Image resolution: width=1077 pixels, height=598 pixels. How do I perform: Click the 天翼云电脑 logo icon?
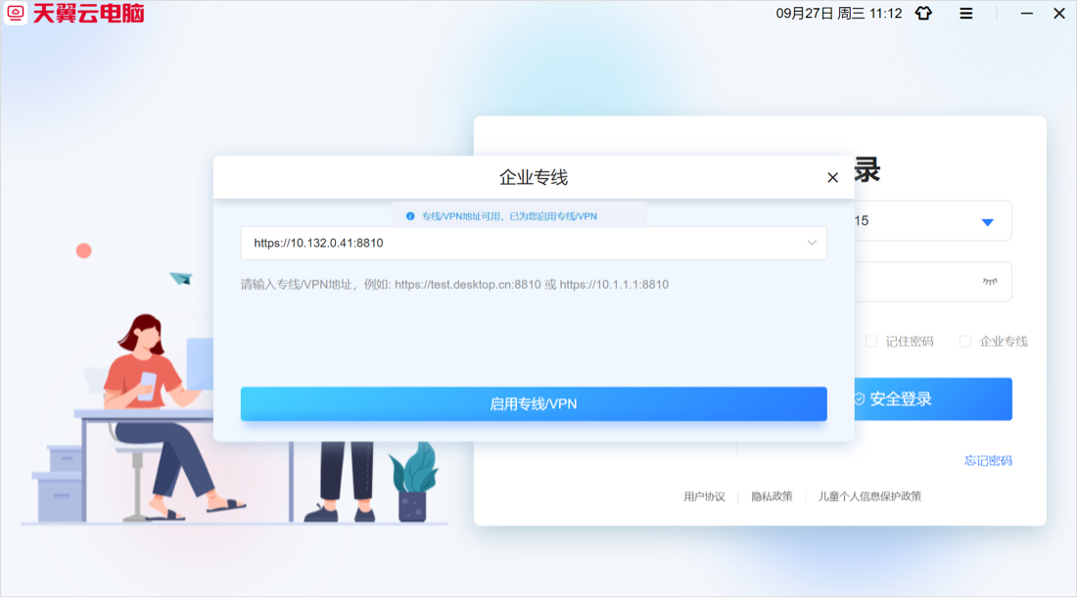click(x=14, y=14)
